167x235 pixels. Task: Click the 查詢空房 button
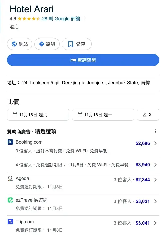(83, 60)
